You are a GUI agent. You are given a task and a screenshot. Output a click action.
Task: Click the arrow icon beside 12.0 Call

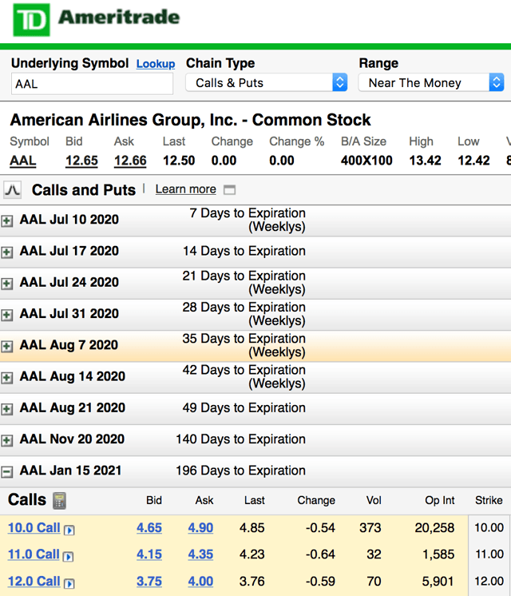[69, 583]
